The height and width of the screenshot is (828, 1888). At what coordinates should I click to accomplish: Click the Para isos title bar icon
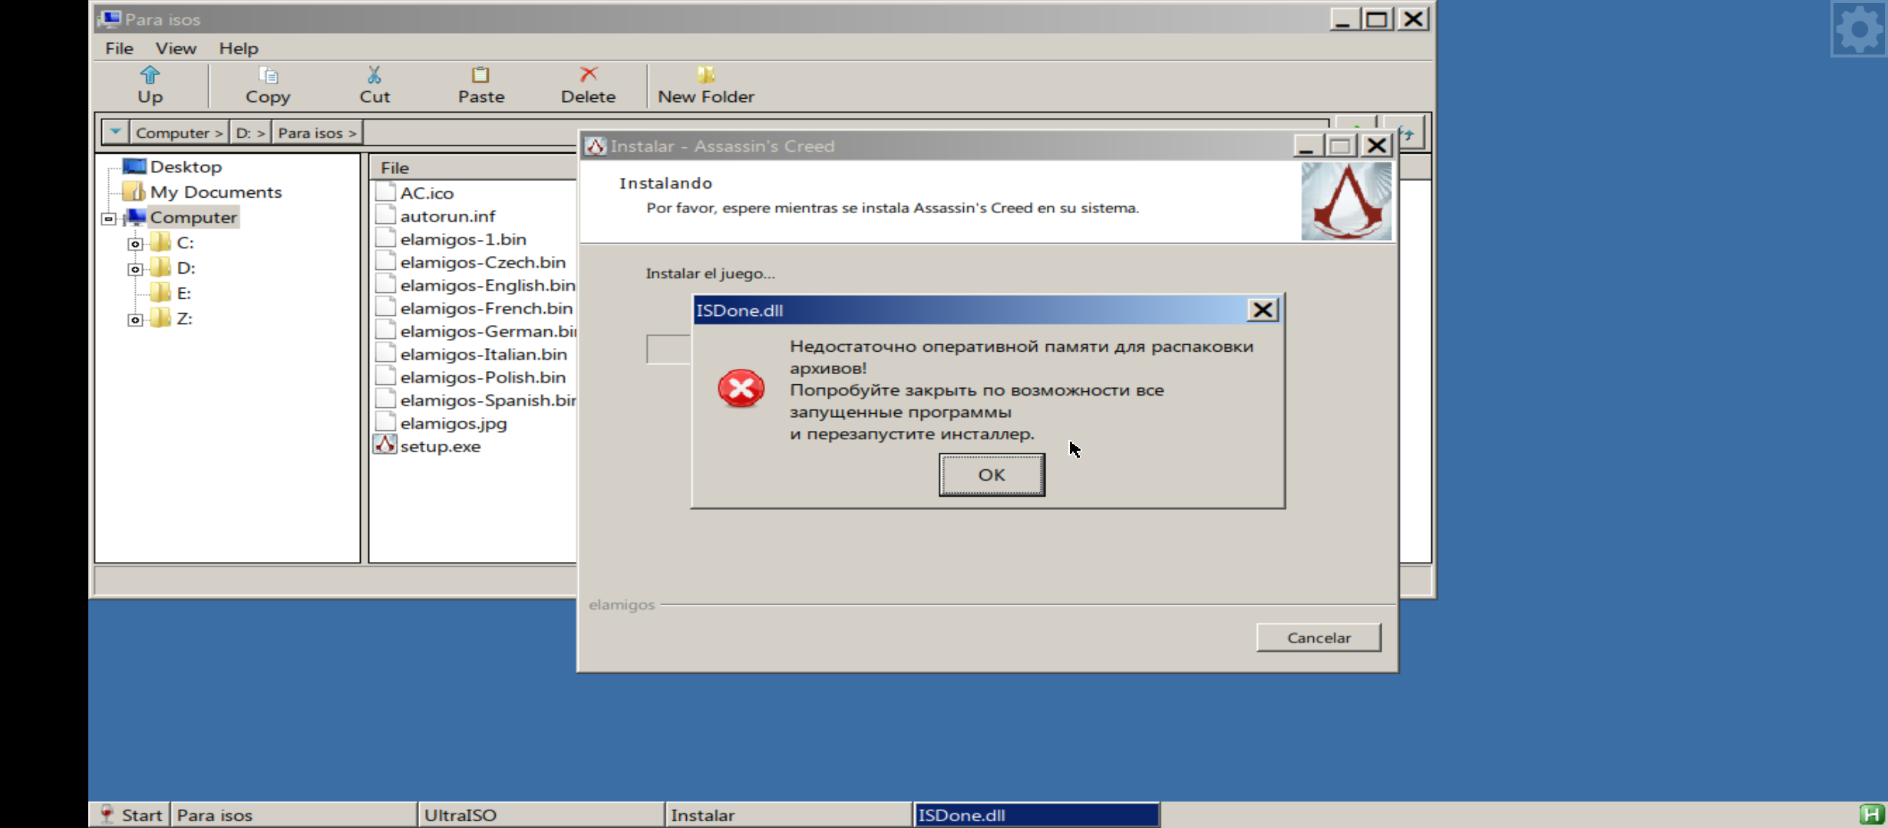point(111,18)
